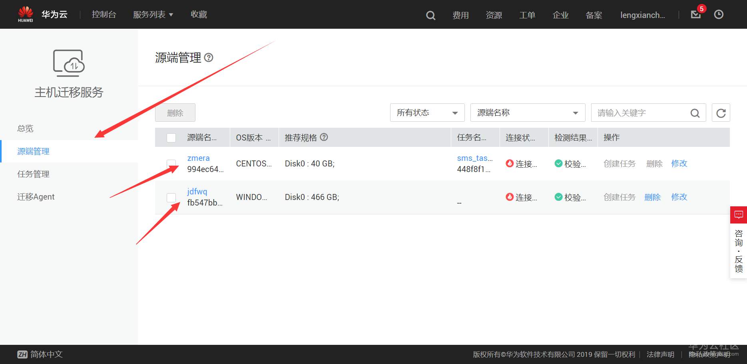
Task: Click the CENTOS... OS cell
Action: click(x=254, y=164)
